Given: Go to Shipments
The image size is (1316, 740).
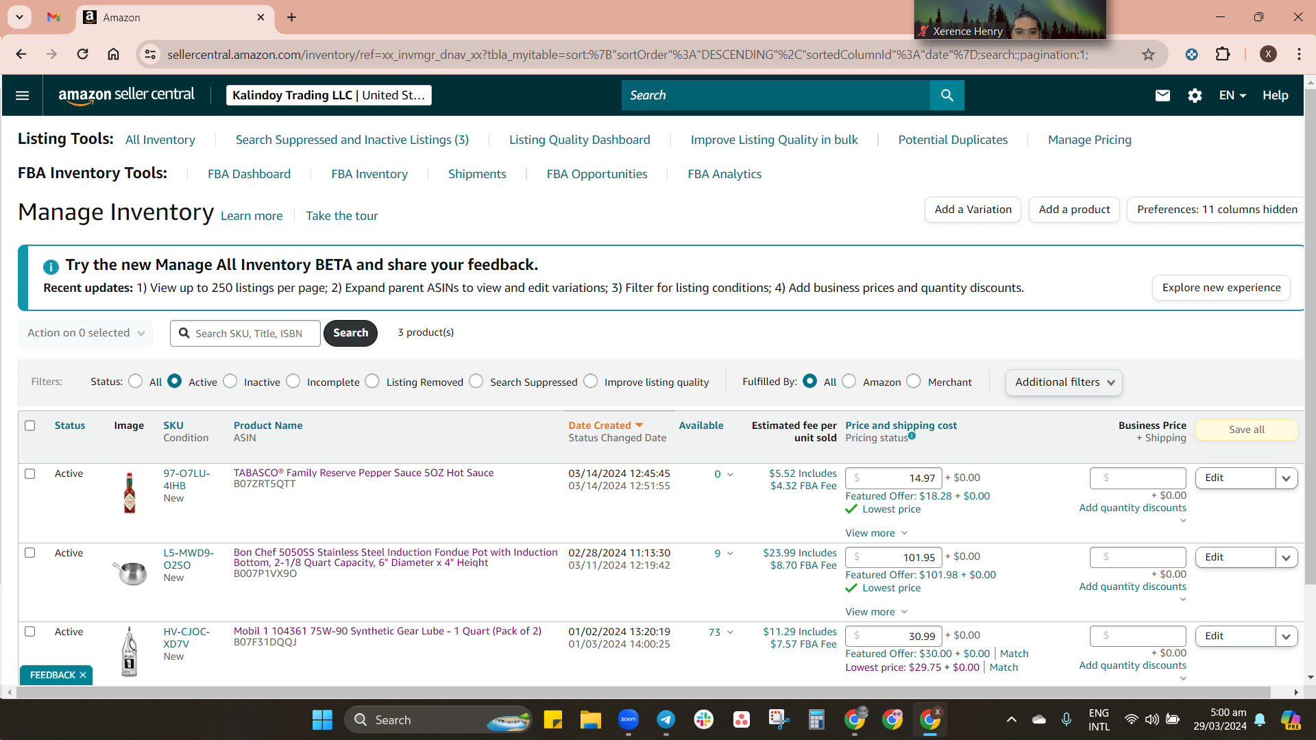Looking at the screenshot, I should click(477, 174).
